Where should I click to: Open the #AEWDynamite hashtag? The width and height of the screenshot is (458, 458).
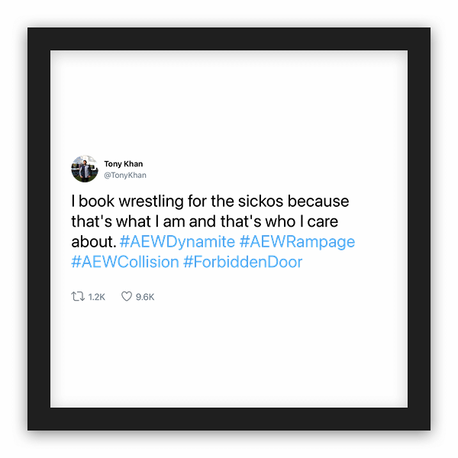click(x=177, y=242)
